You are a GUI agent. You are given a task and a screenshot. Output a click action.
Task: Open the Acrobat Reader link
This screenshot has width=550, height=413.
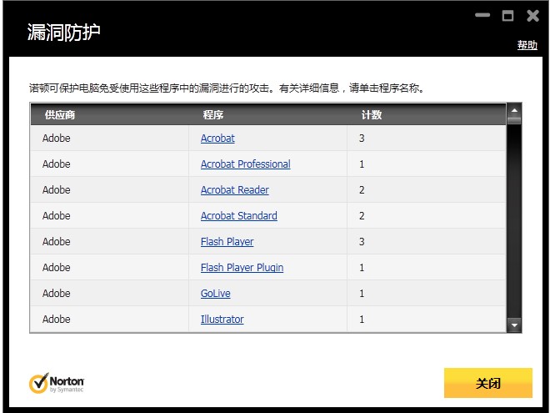(x=235, y=190)
